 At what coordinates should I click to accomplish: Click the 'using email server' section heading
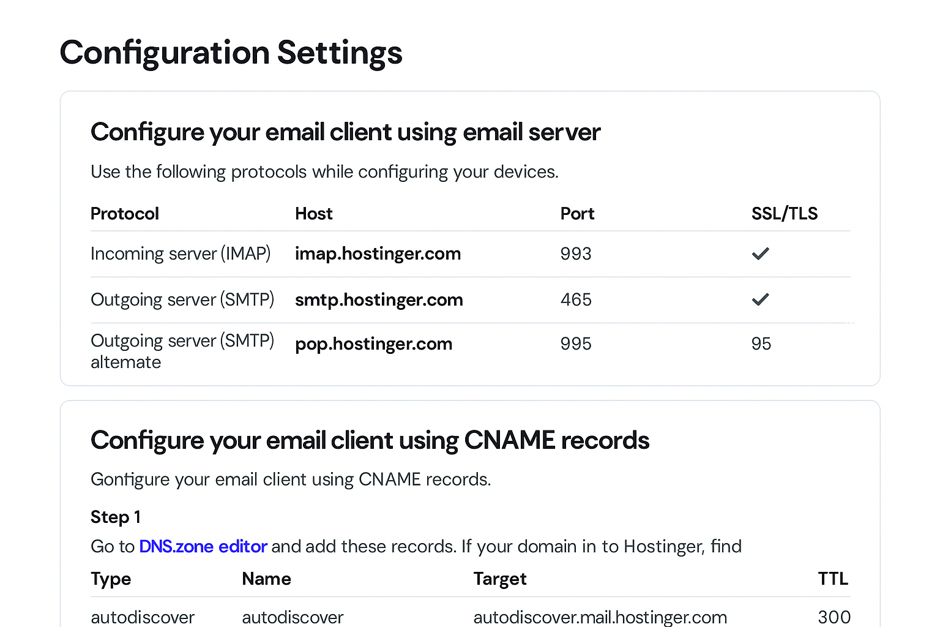(x=346, y=133)
